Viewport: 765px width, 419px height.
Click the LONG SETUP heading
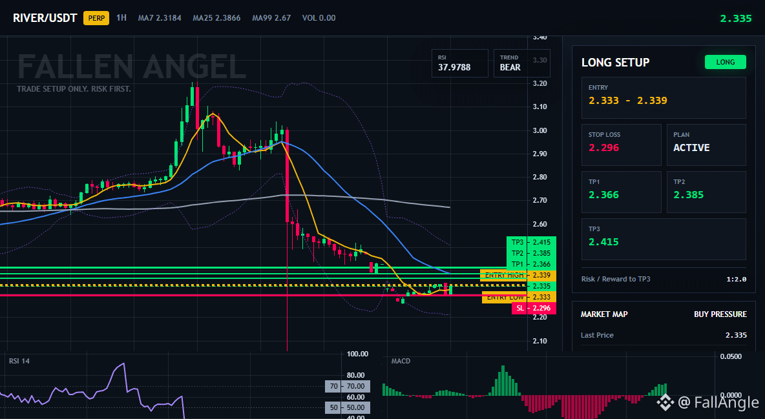tap(615, 63)
